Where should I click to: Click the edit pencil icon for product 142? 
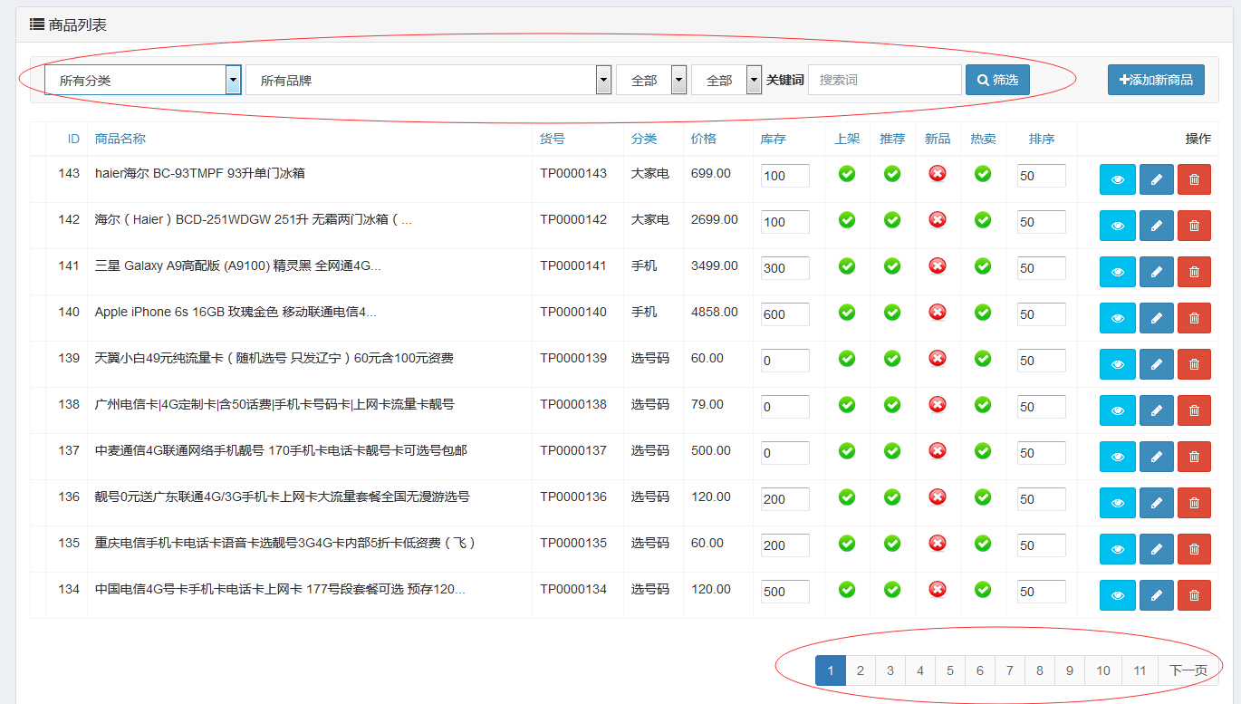1156,226
